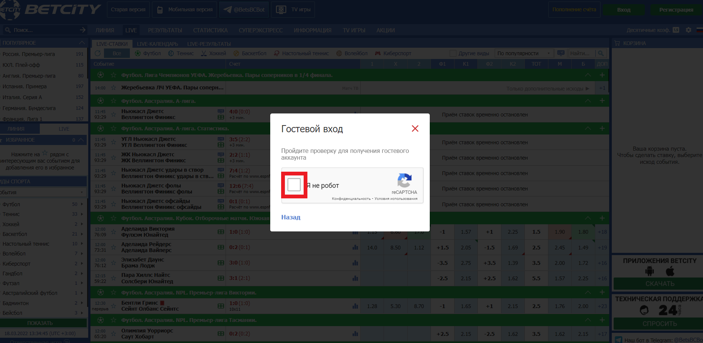The width and height of the screenshot is (703, 343).
Task: Click Пополнение счёта button
Action: pos(574,10)
